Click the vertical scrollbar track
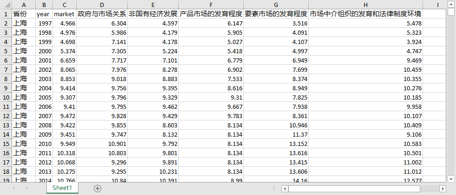 [x=451, y=96]
